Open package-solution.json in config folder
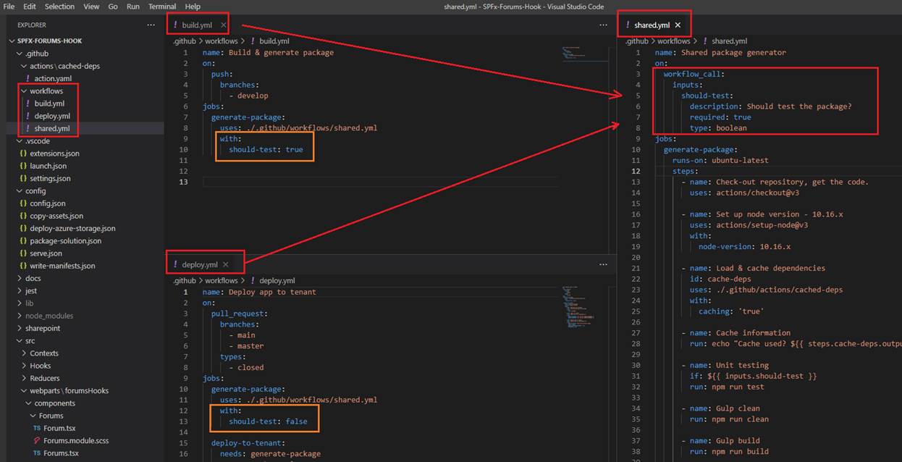This screenshot has width=902, height=462. [x=65, y=240]
